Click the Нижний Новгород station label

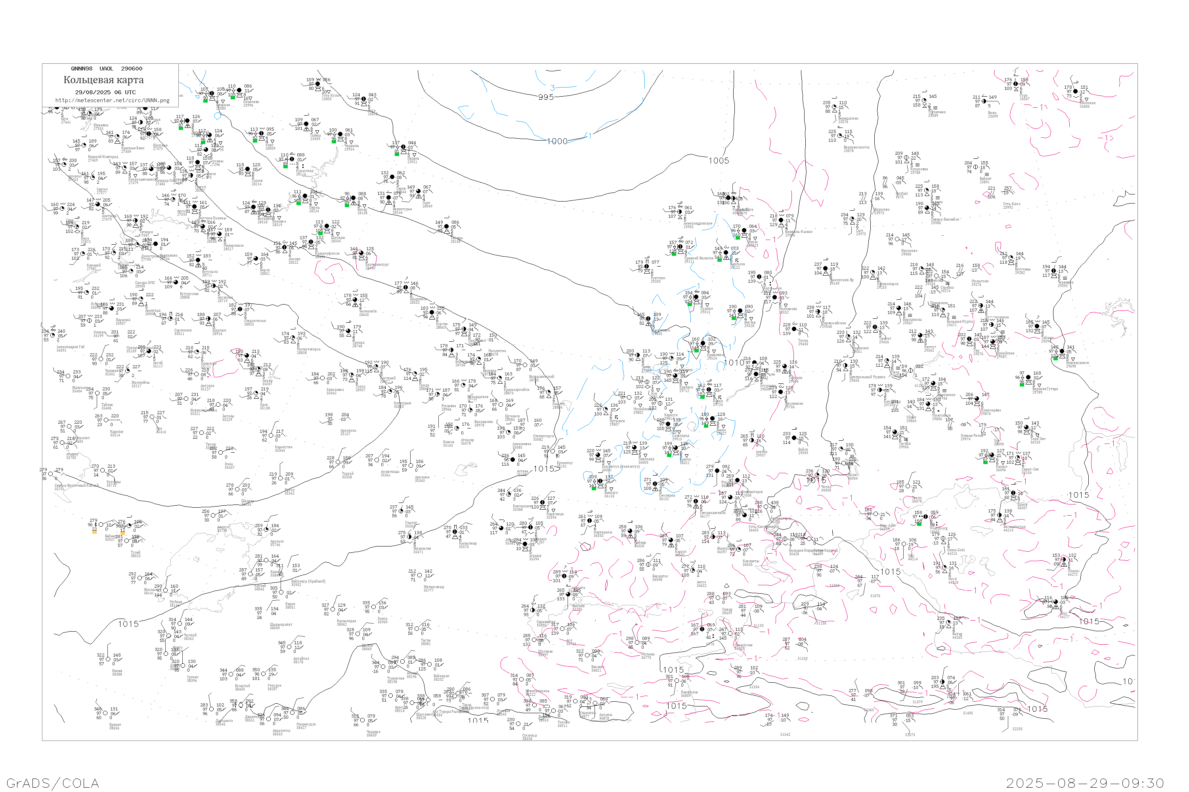tap(103, 156)
